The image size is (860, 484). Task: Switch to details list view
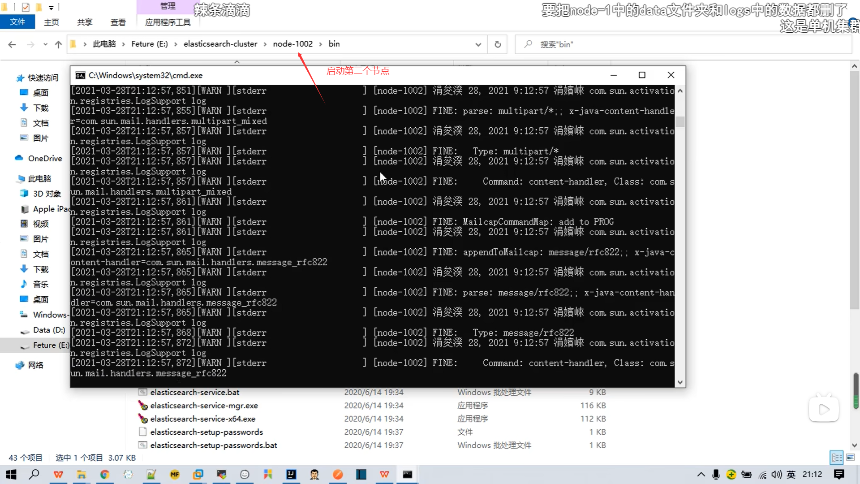(x=836, y=458)
